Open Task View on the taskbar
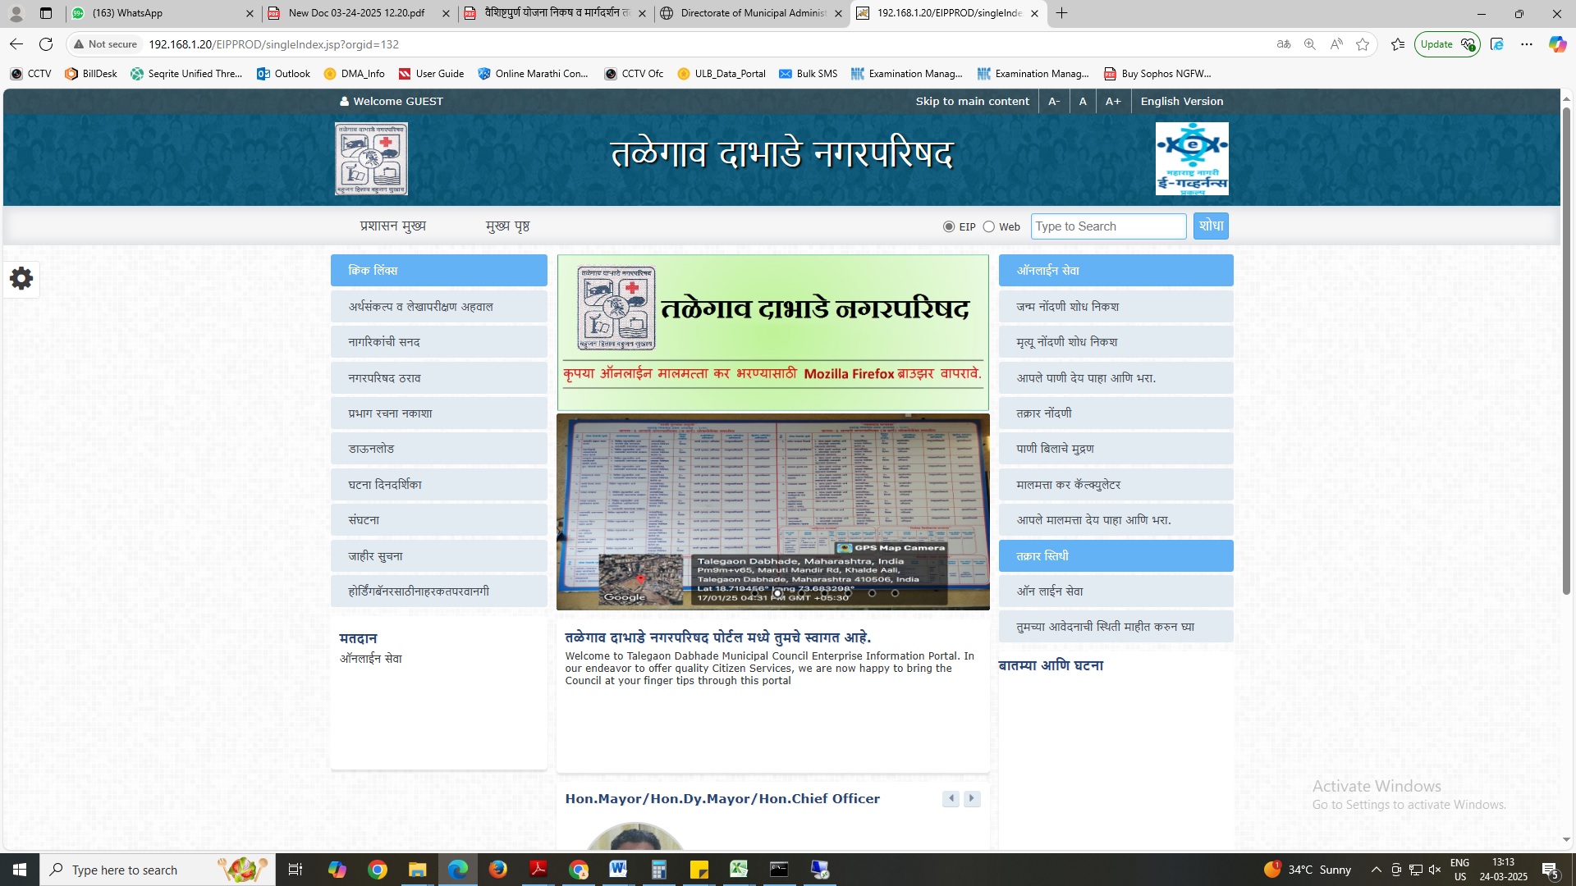 tap(295, 870)
